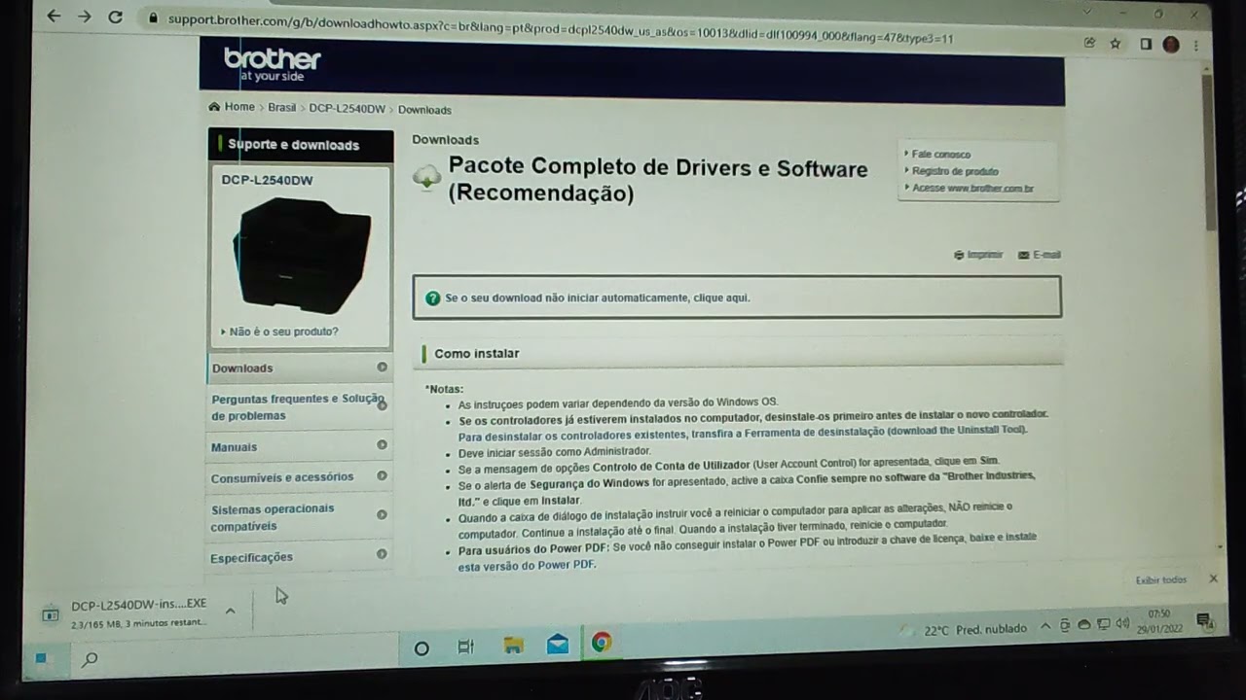1246x700 pixels.
Task: Click the Brother logo
Action: 272,63
